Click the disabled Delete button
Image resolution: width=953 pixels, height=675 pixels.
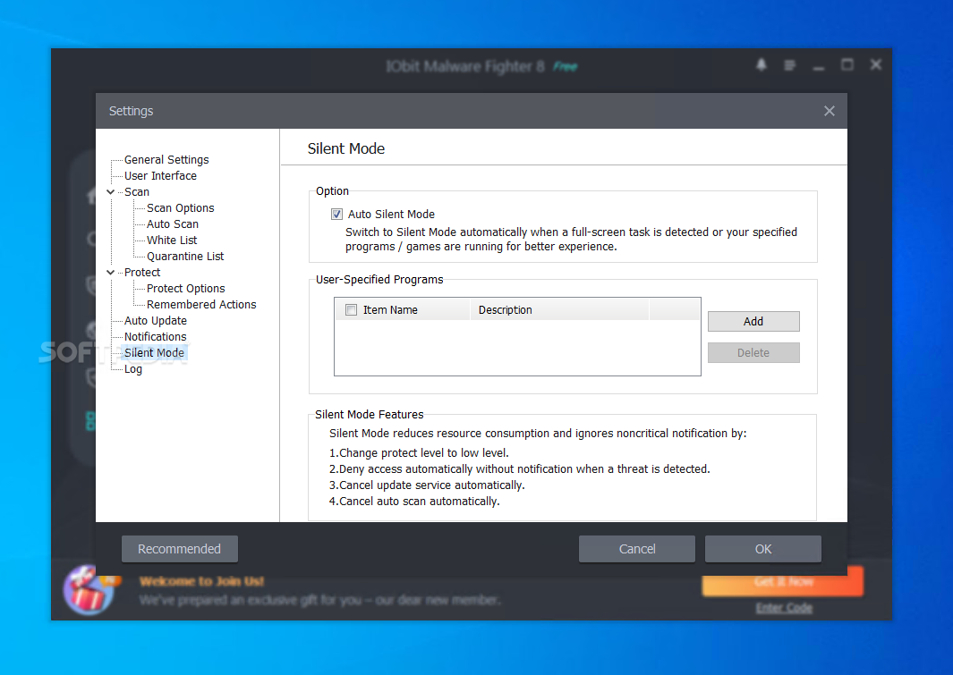[753, 353]
